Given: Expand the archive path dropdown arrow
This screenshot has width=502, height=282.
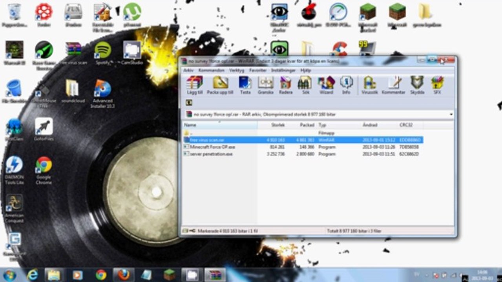Looking at the screenshot, I should [451, 114].
